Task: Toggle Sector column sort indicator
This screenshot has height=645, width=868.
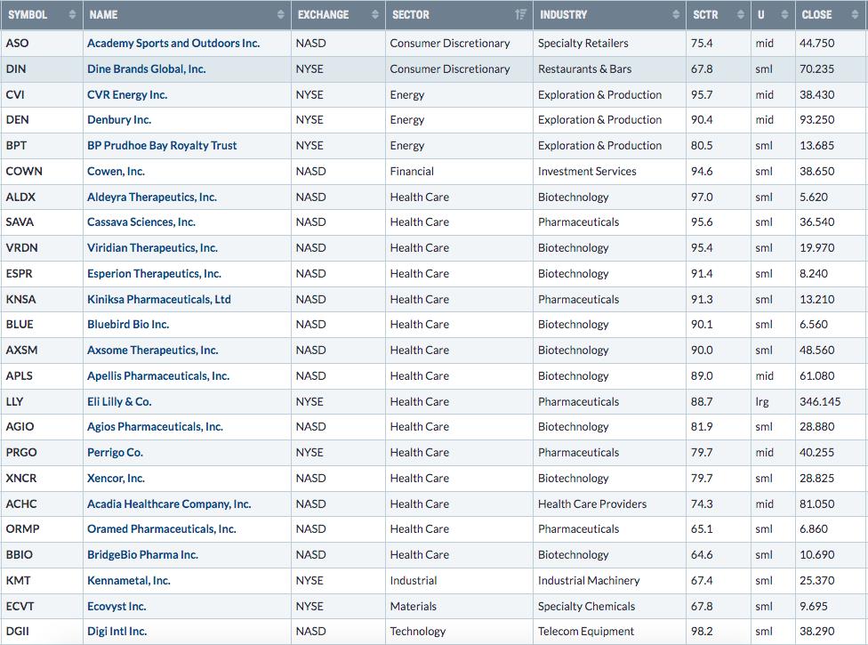Action: click(x=520, y=15)
